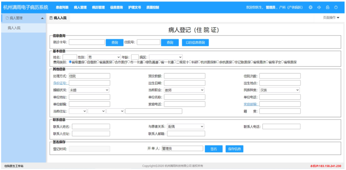The width and height of the screenshot is (346, 170).
Task: Click the document icon beside 病人管理
Action: click(7, 18)
